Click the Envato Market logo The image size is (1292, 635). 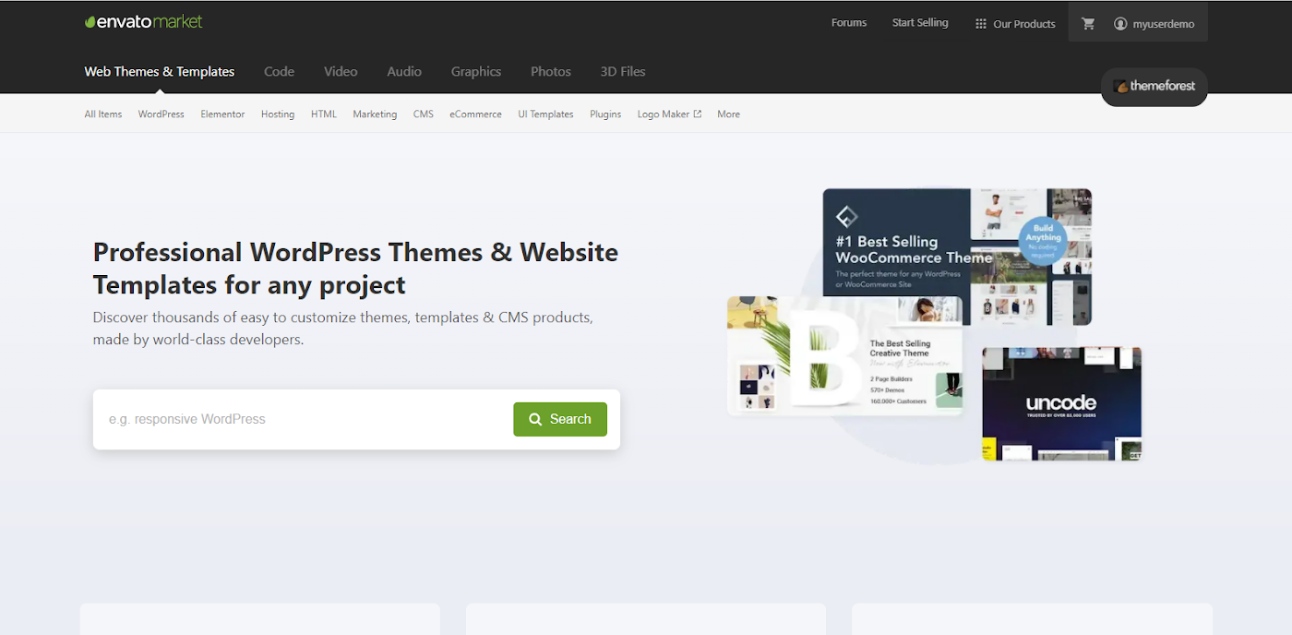(x=143, y=22)
